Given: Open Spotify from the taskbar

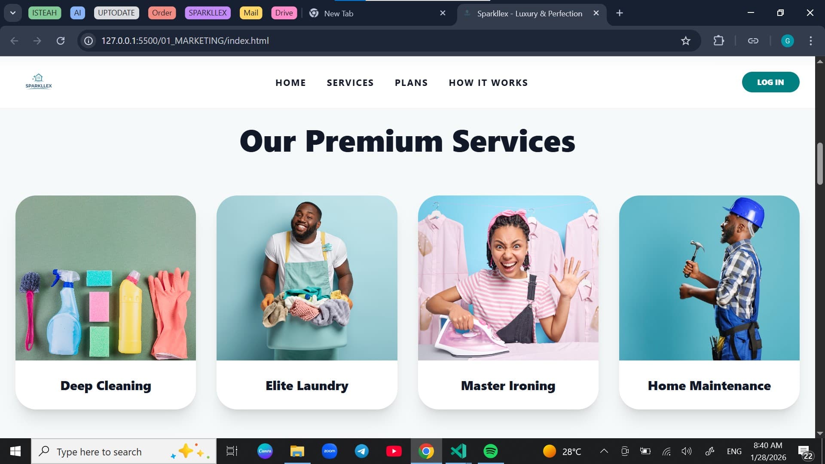Looking at the screenshot, I should pyautogui.click(x=490, y=451).
